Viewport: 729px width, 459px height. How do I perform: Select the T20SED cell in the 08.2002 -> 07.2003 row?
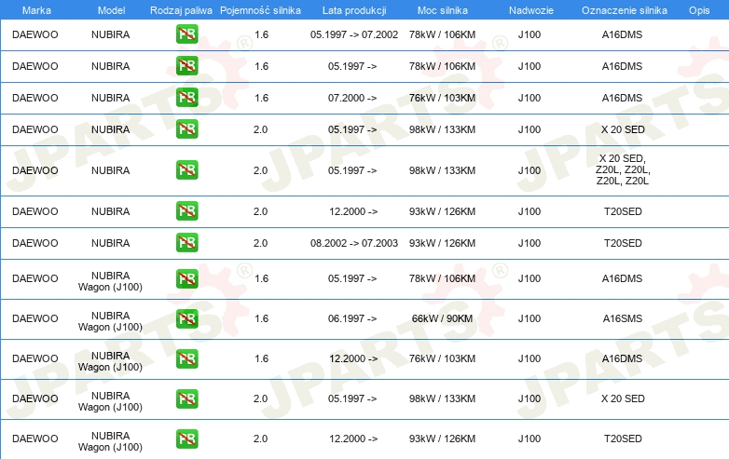pos(623,243)
